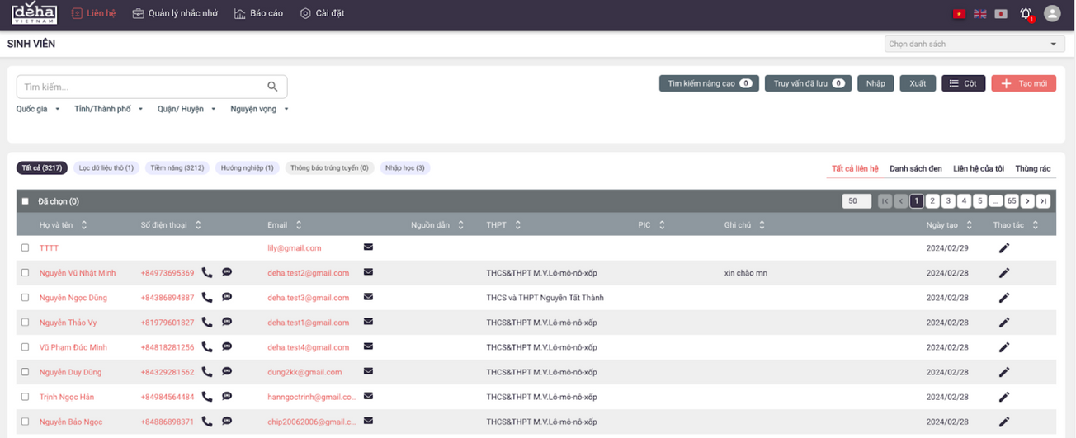Open the Chọn danh sách dropdown

coord(971,44)
